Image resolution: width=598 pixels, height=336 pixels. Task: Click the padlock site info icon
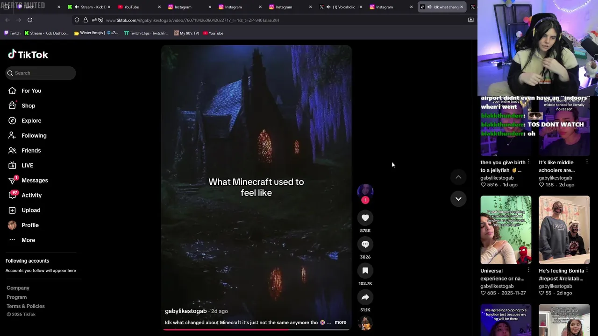click(85, 20)
